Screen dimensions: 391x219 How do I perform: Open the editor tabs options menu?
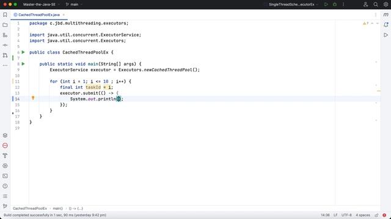[x=376, y=15]
